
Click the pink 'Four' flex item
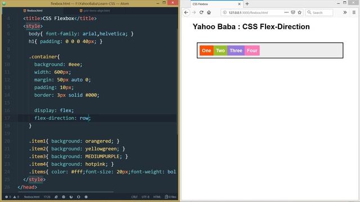tap(252, 50)
